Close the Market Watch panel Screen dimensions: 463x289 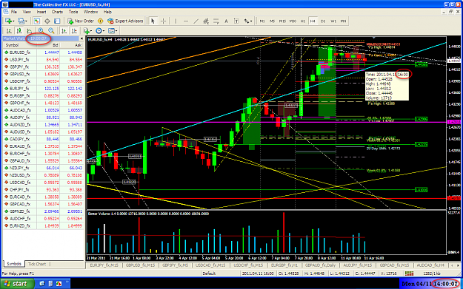click(x=81, y=38)
